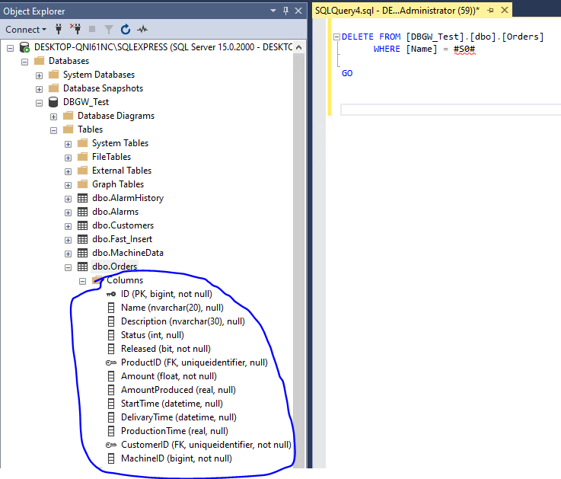
Task: Collapse the Tables folder
Action: click(54, 130)
